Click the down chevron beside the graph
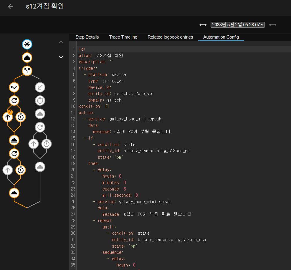 tap(61, 57)
